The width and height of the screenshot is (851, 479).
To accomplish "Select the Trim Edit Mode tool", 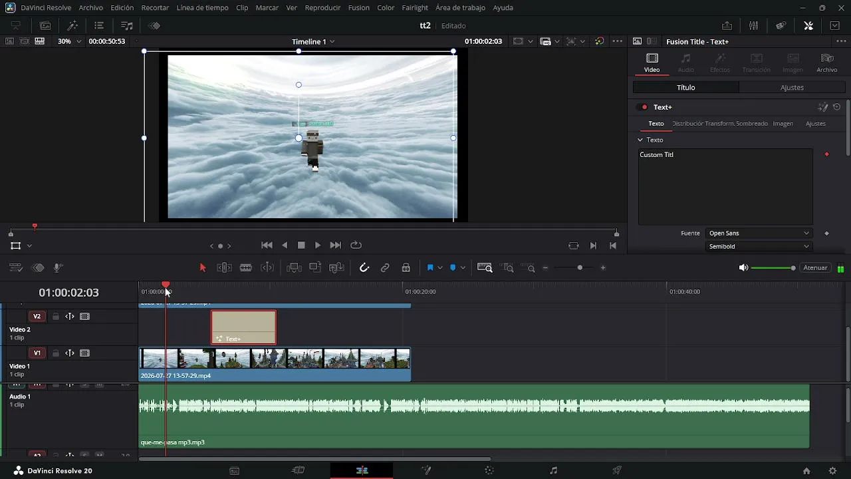I will pos(224,267).
